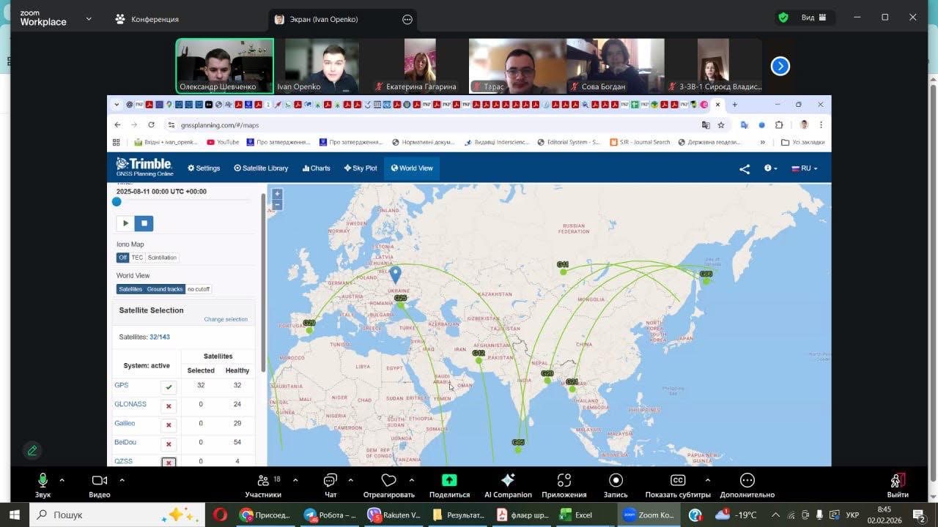Open the Satellite Library tab

[x=261, y=168]
